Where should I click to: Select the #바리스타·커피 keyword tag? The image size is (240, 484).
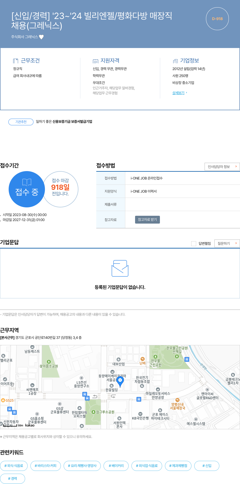click(45, 466)
